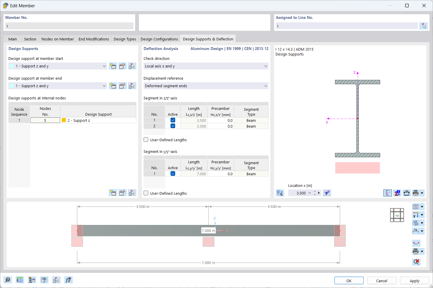Image resolution: width=433 pixels, height=288 pixels.
Task: Enable User-Defined Lengths for z/z' segments
Action: click(146, 139)
